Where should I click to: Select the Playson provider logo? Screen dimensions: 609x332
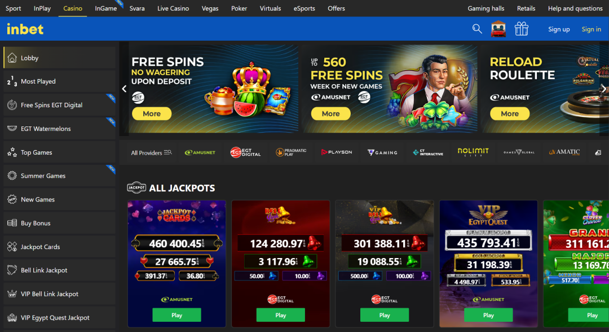(x=336, y=152)
